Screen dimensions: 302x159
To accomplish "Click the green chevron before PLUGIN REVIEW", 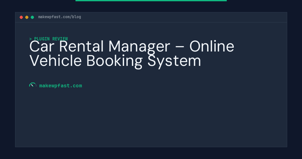I will click(30, 39).
